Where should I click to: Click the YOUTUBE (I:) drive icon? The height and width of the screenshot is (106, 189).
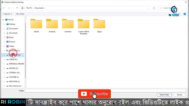click(7, 77)
